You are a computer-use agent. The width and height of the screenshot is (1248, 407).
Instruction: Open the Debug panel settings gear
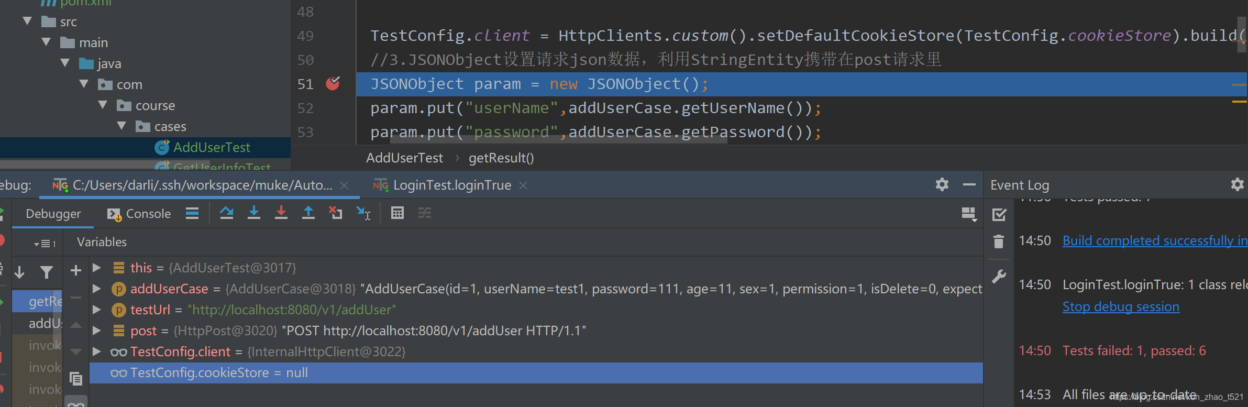tap(942, 184)
